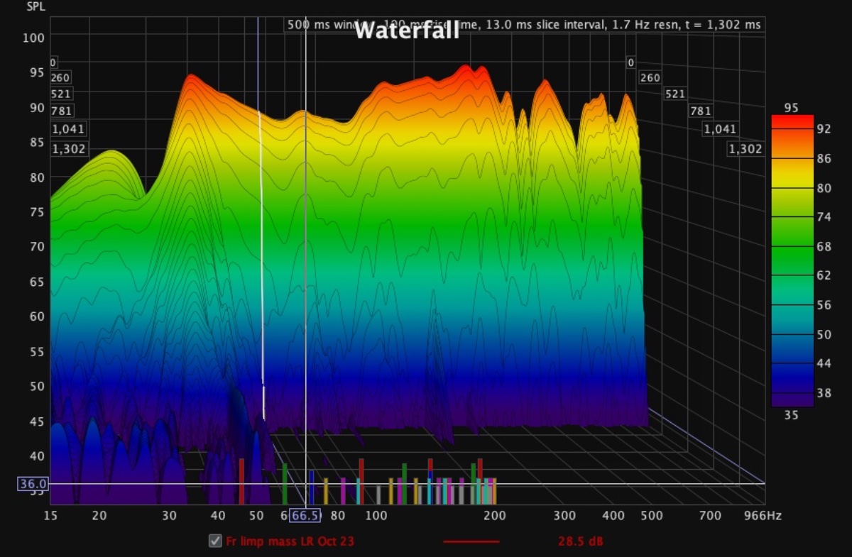Click the 28.5 dB readout value
852x557 pixels.
click(x=580, y=542)
